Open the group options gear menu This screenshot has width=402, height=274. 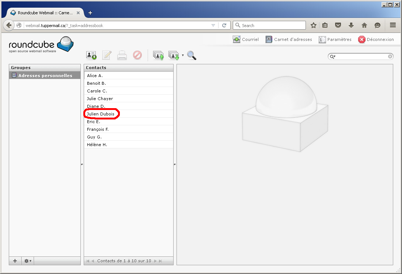(x=28, y=261)
